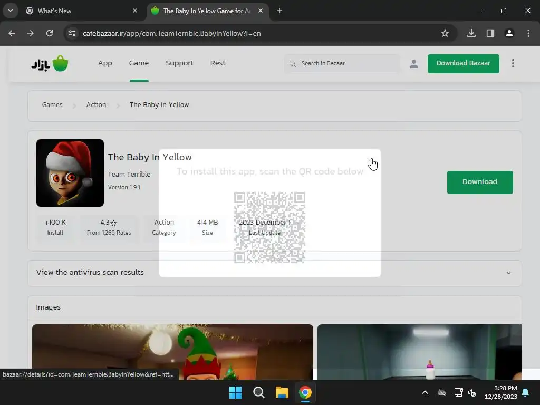Image resolution: width=540 pixels, height=405 pixels.
Task: Close the What's New tab
Action: pyautogui.click(x=135, y=11)
